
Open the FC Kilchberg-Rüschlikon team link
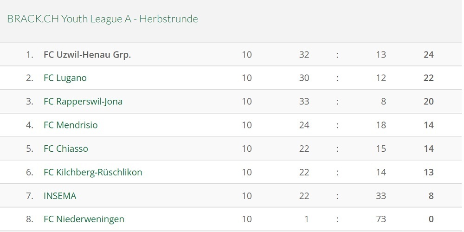click(93, 172)
